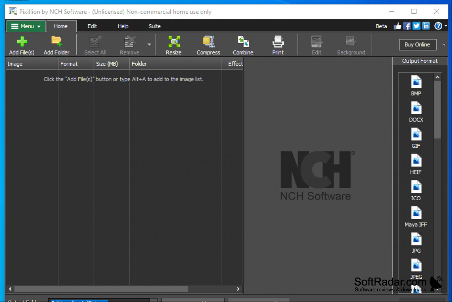This screenshot has height=302, width=452.
Task: Click the Output Format scroll up arrow
Action: (437, 77)
